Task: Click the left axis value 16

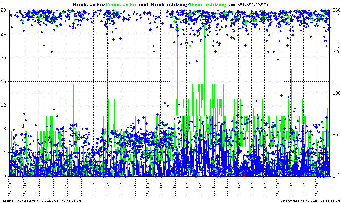Action: pyautogui.click(x=3, y=81)
